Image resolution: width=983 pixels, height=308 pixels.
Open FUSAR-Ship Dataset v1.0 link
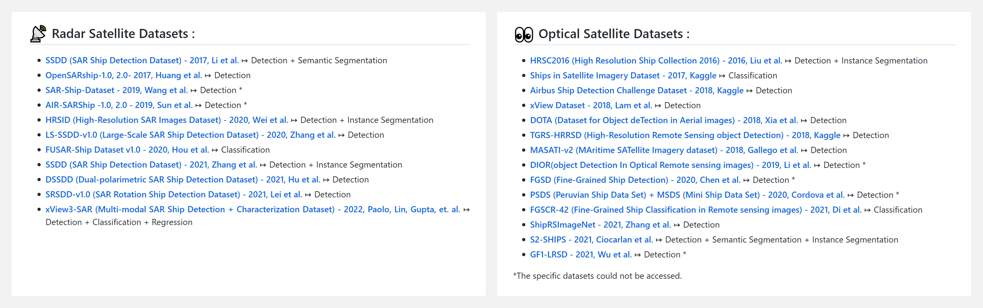coord(127,150)
